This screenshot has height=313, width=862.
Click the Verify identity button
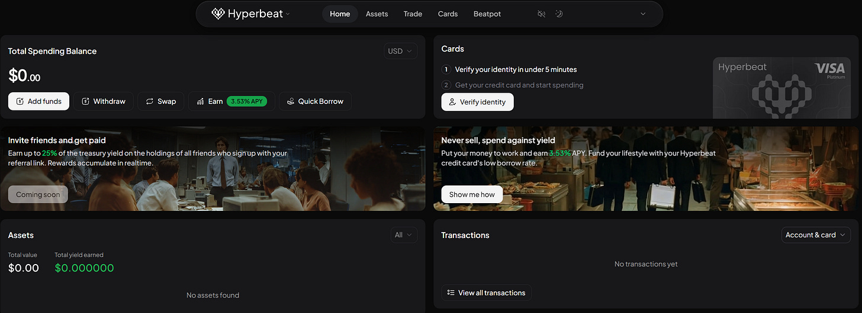click(x=477, y=102)
